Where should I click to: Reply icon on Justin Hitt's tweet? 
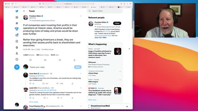tap(30, 98)
